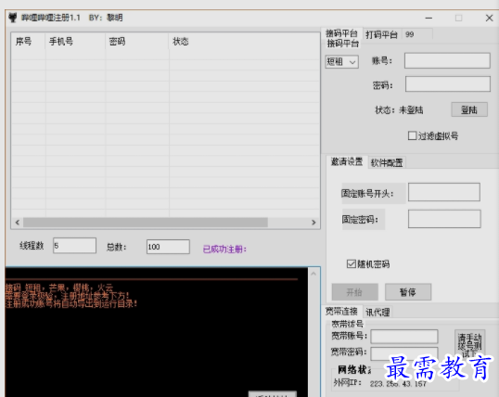Focus the 宽带密码 input field
The image size is (499, 397).
tap(404, 353)
